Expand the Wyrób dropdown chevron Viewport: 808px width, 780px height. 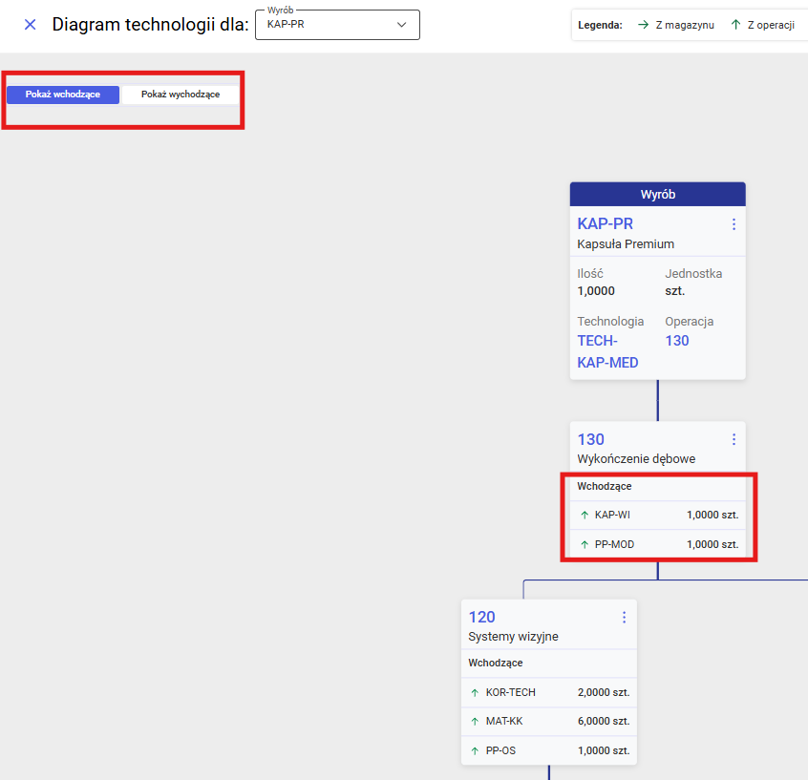click(x=401, y=25)
